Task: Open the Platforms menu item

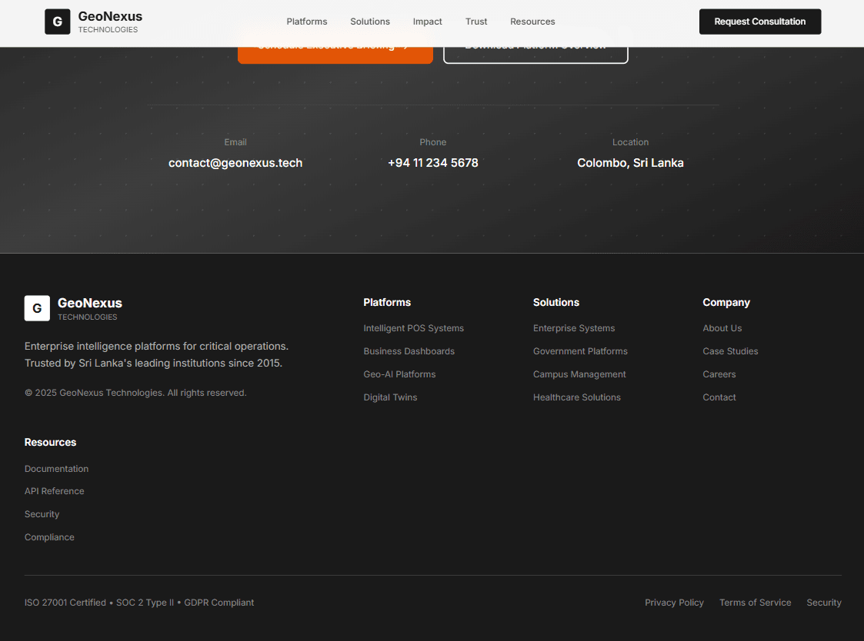Action: click(x=306, y=22)
